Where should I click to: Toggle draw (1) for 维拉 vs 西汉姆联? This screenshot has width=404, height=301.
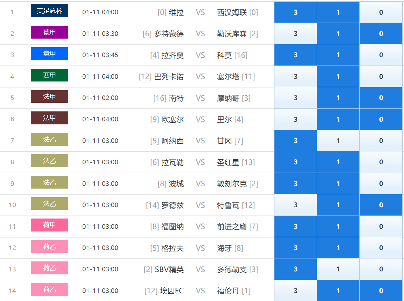click(338, 12)
